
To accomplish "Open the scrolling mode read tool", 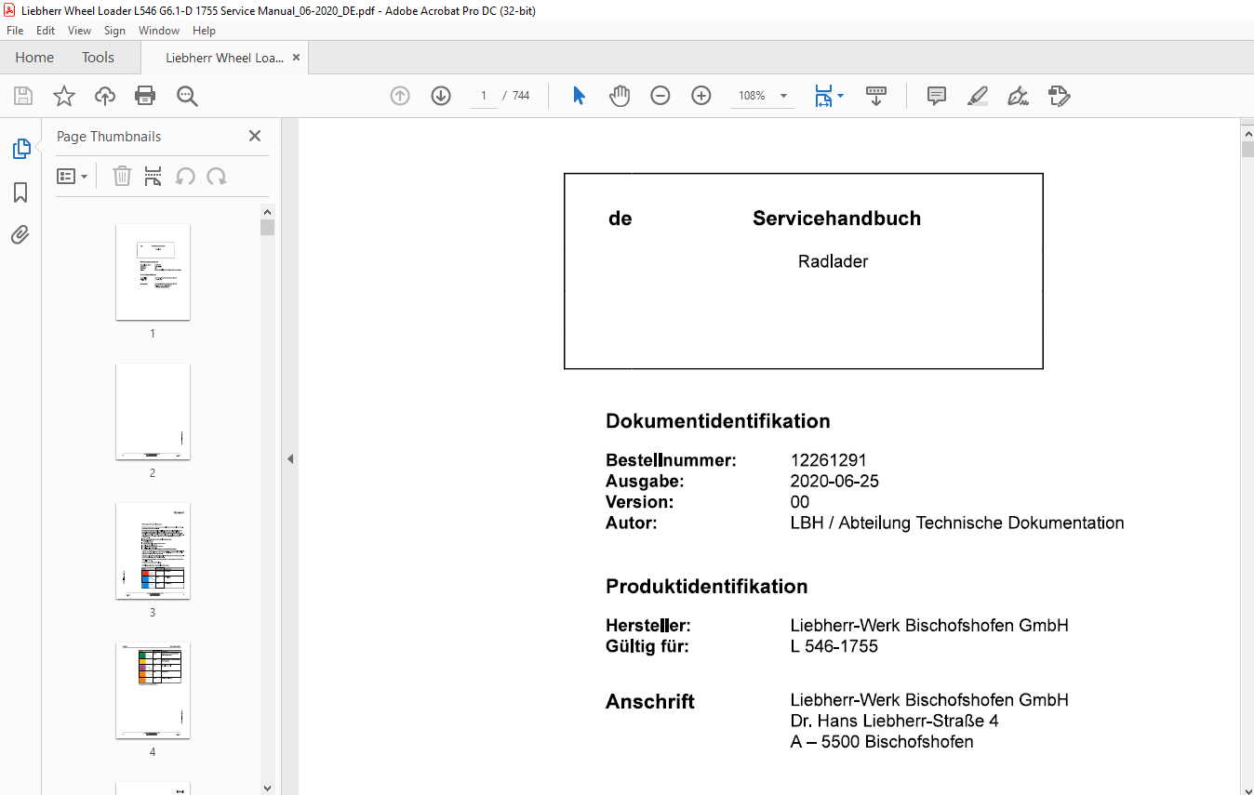I will [876, 96].
